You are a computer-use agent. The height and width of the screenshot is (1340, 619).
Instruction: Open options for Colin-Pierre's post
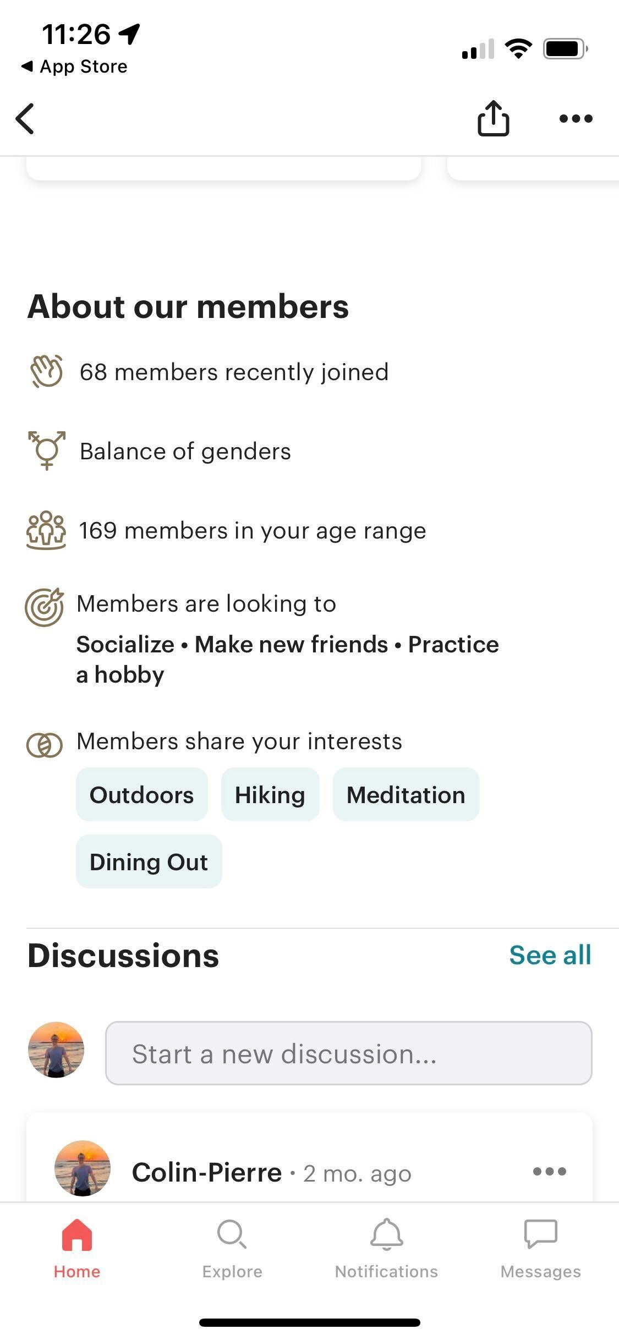[x=549, y=1172]
